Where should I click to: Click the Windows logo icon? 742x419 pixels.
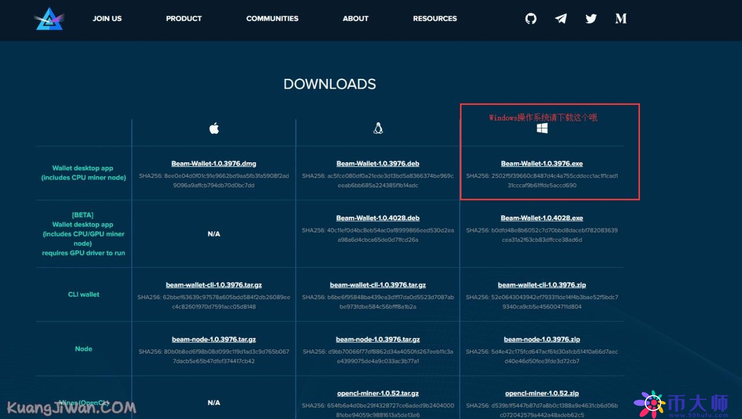(x=543, y=128)
